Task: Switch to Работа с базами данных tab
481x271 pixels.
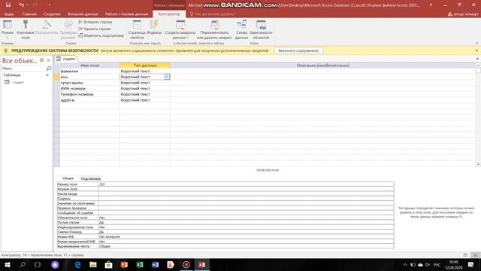Action: pos(126,14)
